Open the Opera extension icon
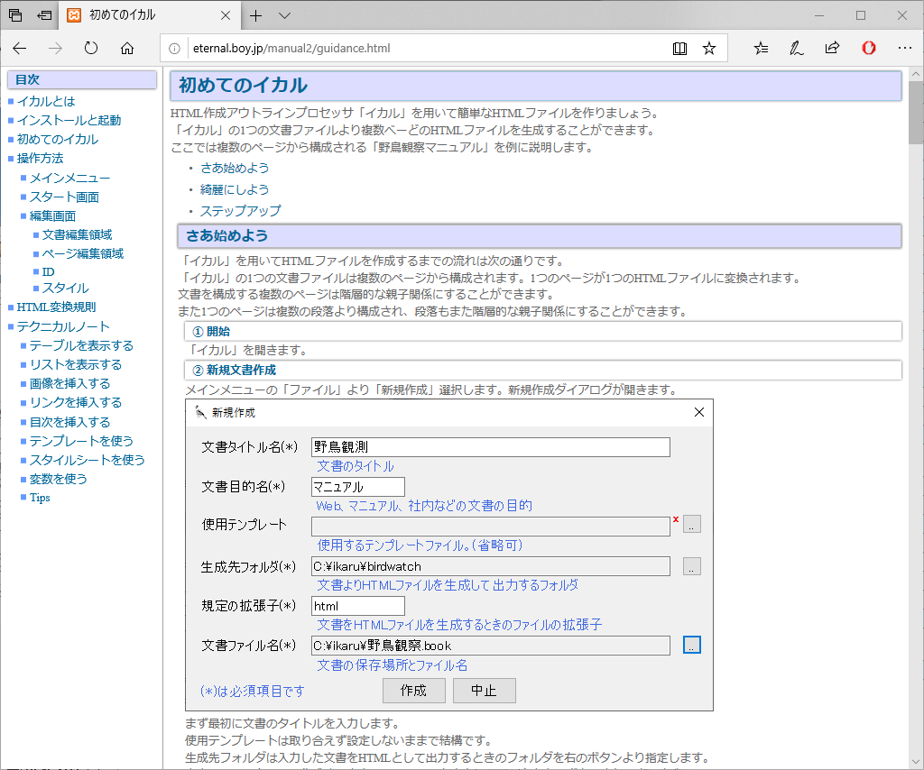Screen dimensions: 924x770 point(868,48)
